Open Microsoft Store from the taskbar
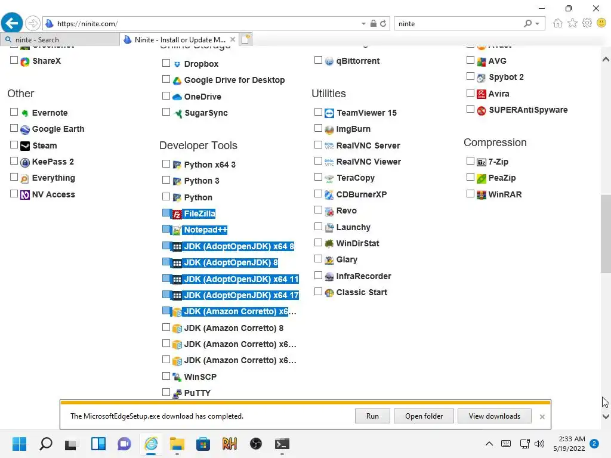The width and height of the screenshot is (611, 458). 203,444
